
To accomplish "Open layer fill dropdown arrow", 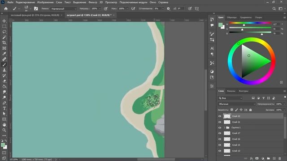I will [x=284, y=110].
